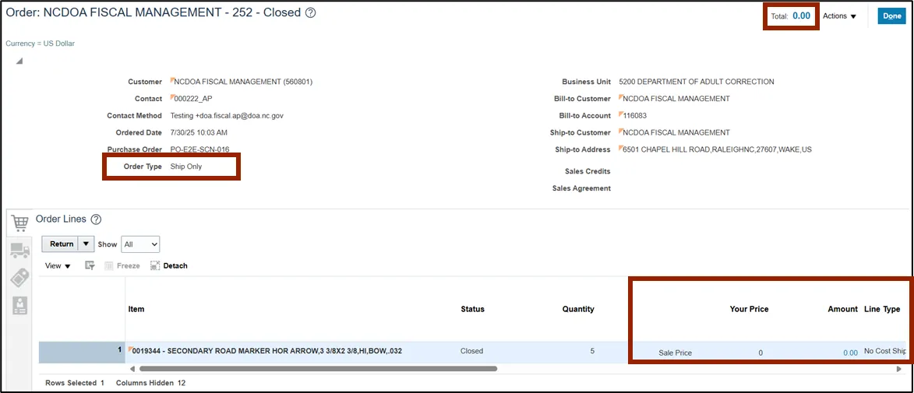The height and width of the screenshot is (393, 914).
Task: Click the Closed status cell in row 1
Action: click(x=471, y=351)
